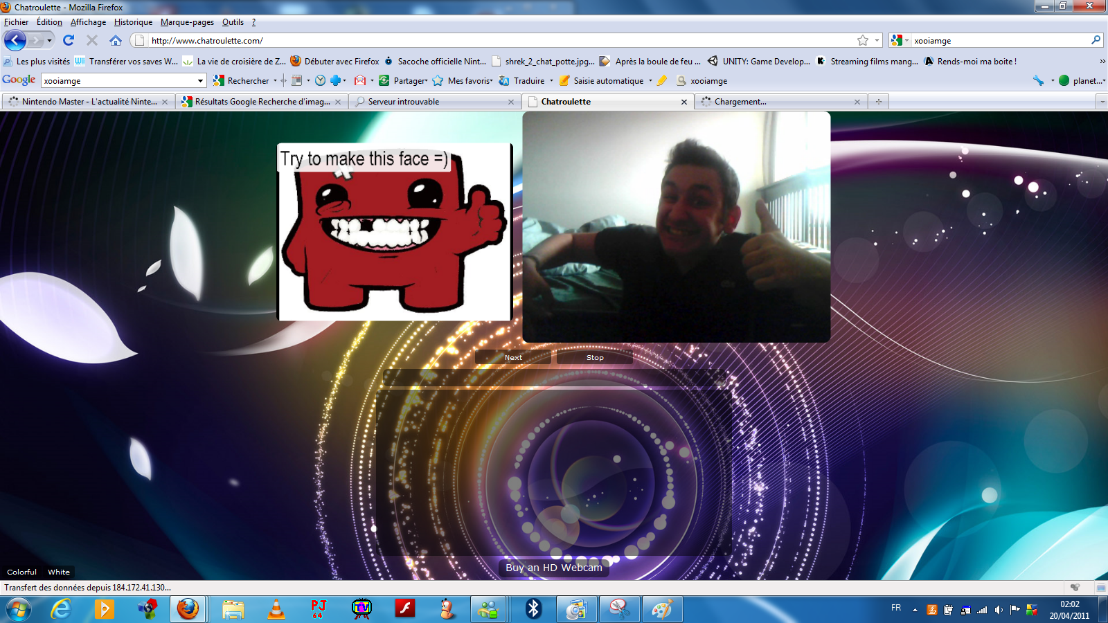Open VLC media player from taskbar
Viewport: 1108px width, 623px height.
pos(276,609)
